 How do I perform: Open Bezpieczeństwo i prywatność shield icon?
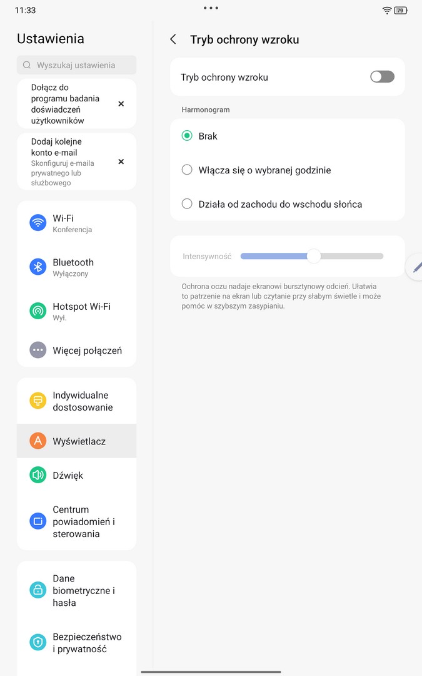click(x=38, y=642)
